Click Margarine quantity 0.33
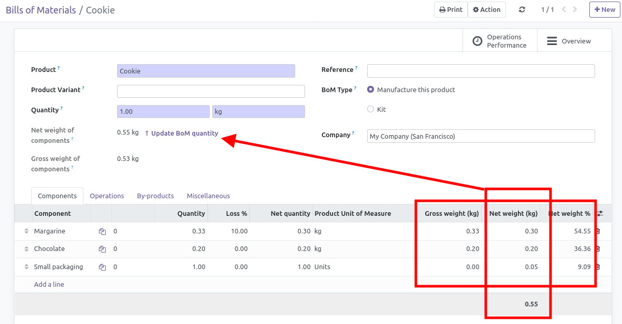Screen dimensions: 622x324 (198, 231)
